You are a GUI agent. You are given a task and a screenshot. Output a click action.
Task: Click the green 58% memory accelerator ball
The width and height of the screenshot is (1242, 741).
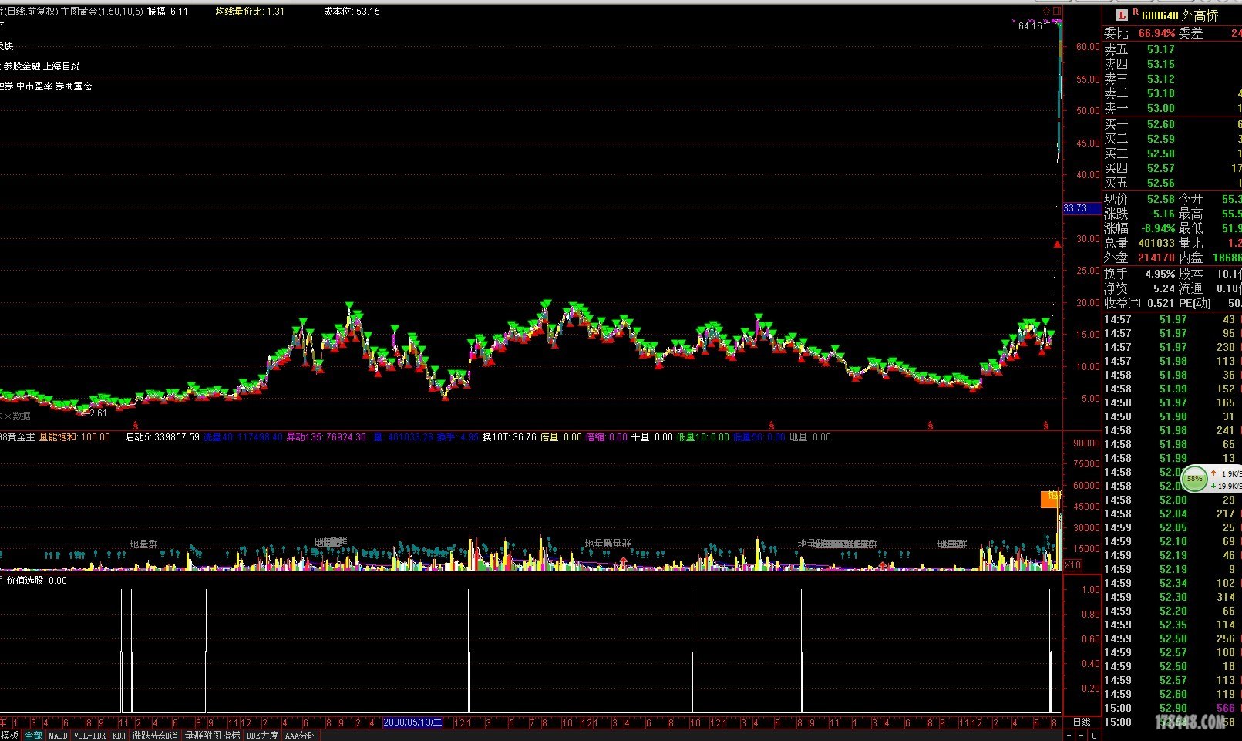pos(1194,479)
